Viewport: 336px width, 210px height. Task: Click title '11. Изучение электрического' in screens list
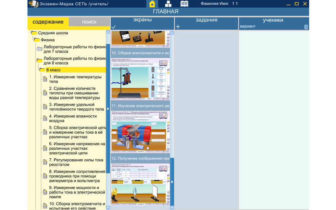[141, 106]
